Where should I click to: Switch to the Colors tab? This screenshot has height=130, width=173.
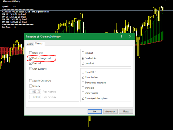[x=30, y=44]
